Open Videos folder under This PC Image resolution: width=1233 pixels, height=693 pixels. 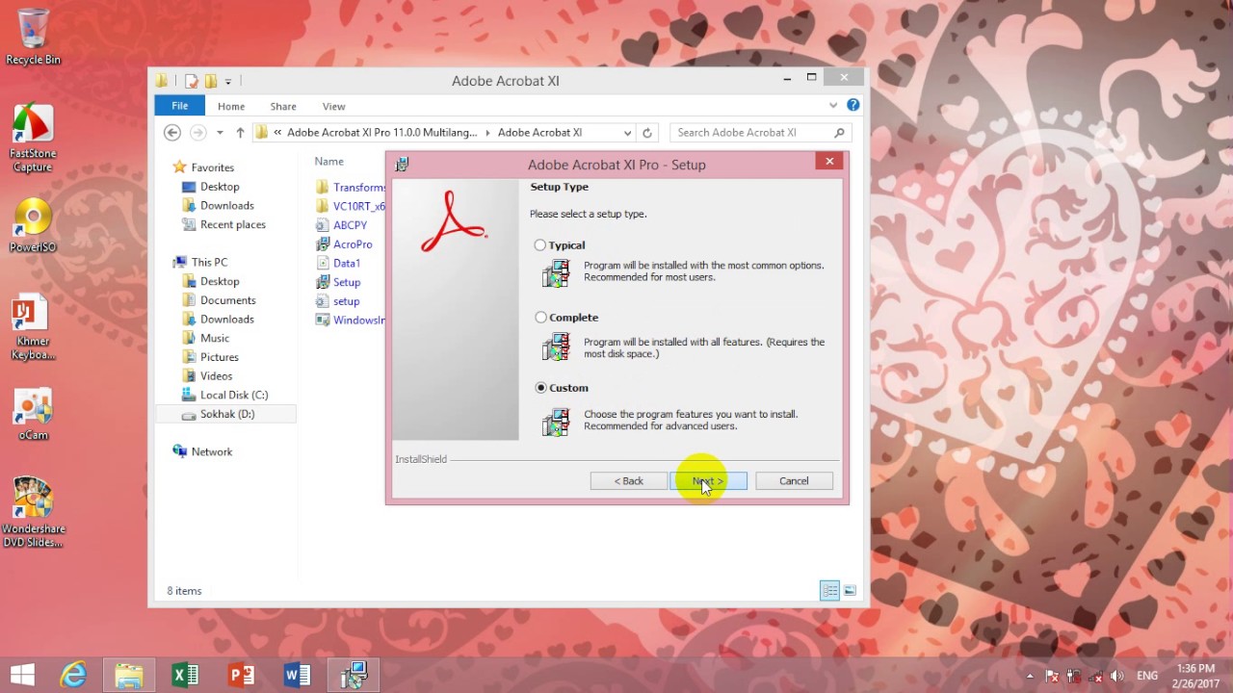pyautogui.click(x=217, y=376)
